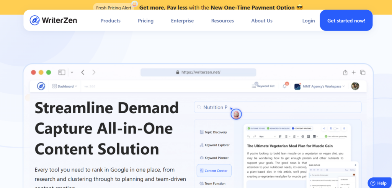Click the mockup sidebar toggle icon
Screen dimensions: 392x188
coord(62,72)
